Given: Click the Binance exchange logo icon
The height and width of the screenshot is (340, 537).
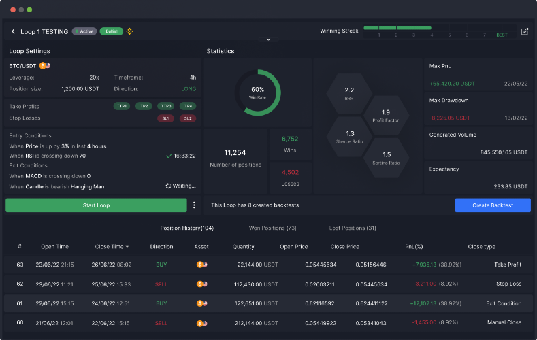Looking at the screenshot, I should coord(129,31).
